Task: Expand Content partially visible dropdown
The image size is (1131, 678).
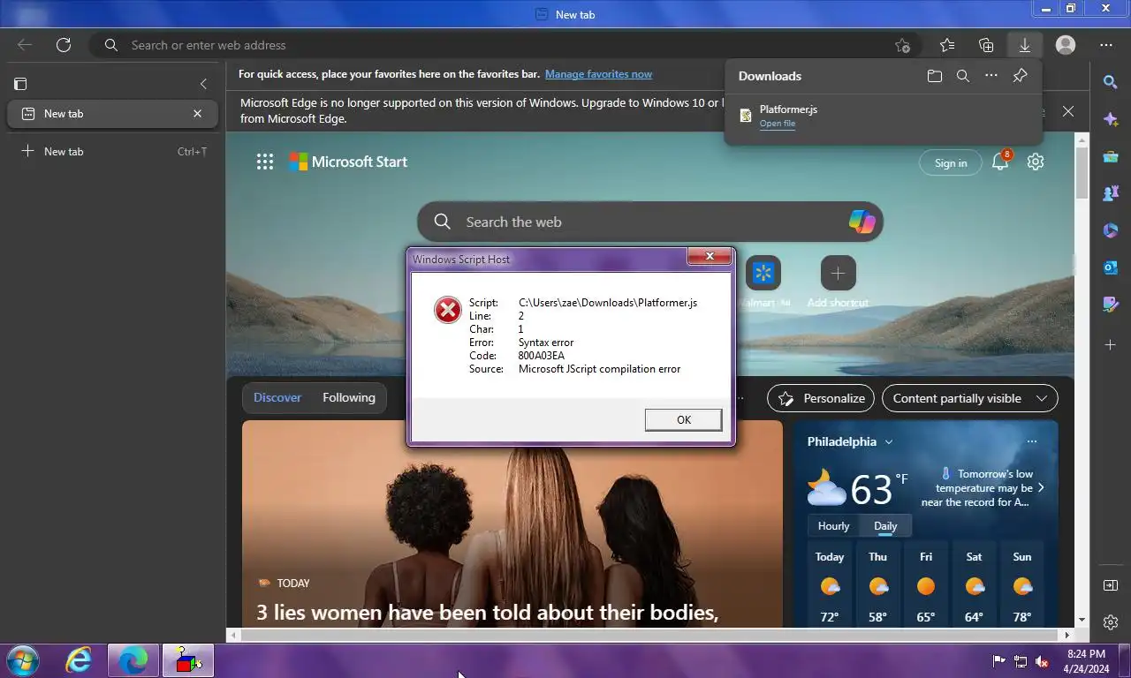Action: click(970, 398)
